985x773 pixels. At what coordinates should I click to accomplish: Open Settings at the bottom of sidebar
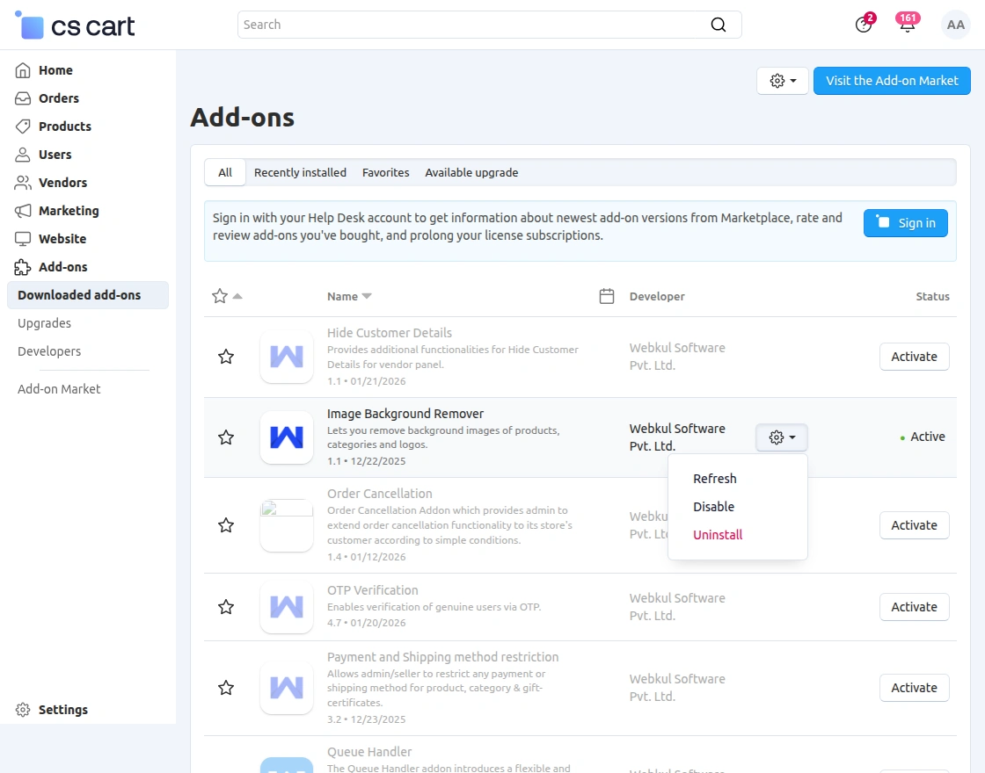point(62,709)
